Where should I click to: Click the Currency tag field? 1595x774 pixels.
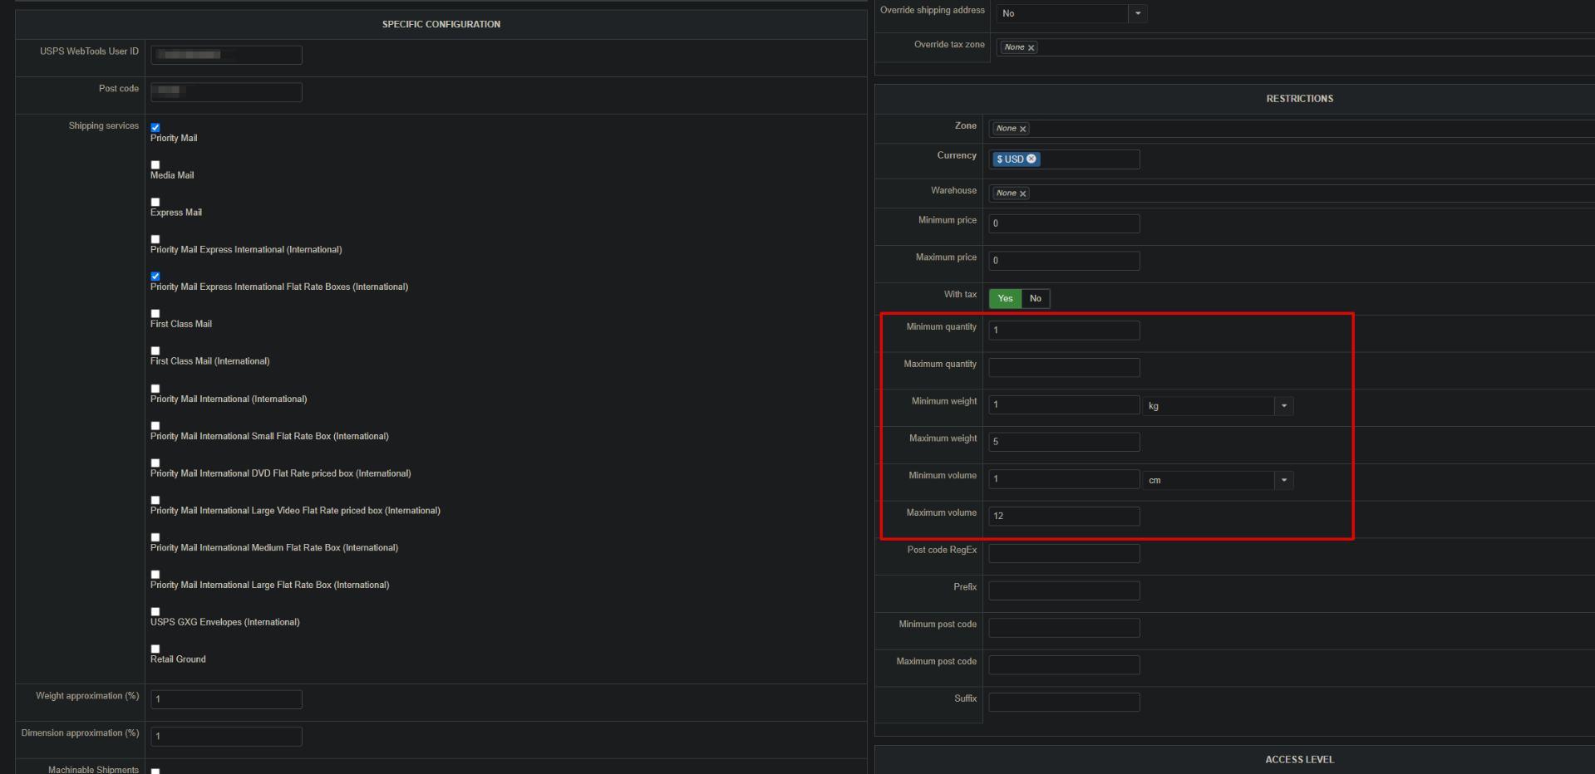(x=1064, y=159)
